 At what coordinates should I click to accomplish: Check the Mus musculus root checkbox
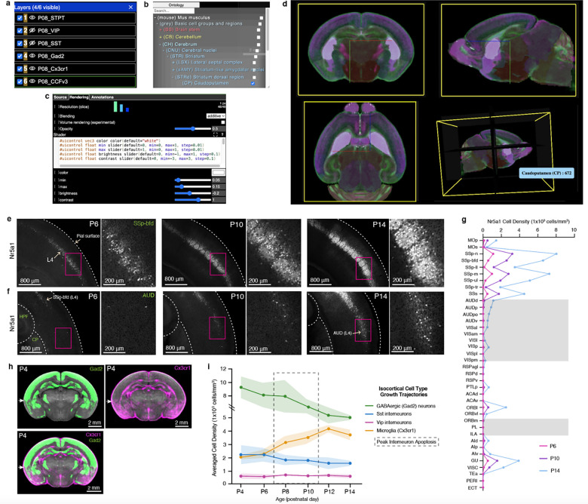(261, 17)
